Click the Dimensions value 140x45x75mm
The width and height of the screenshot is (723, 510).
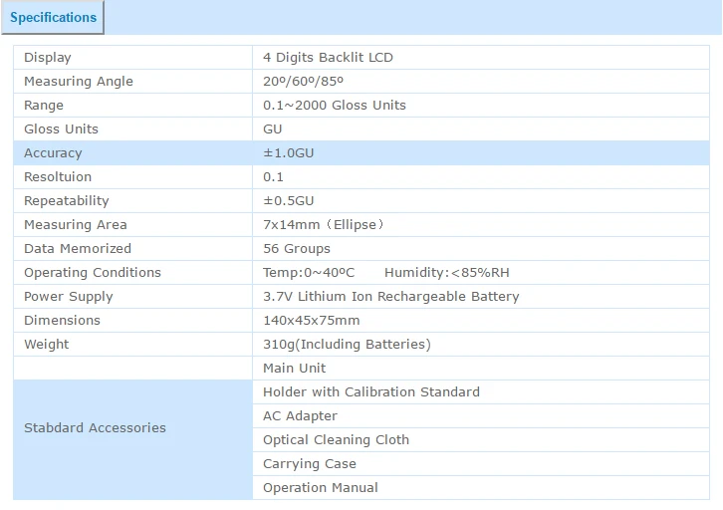point(312,321)
